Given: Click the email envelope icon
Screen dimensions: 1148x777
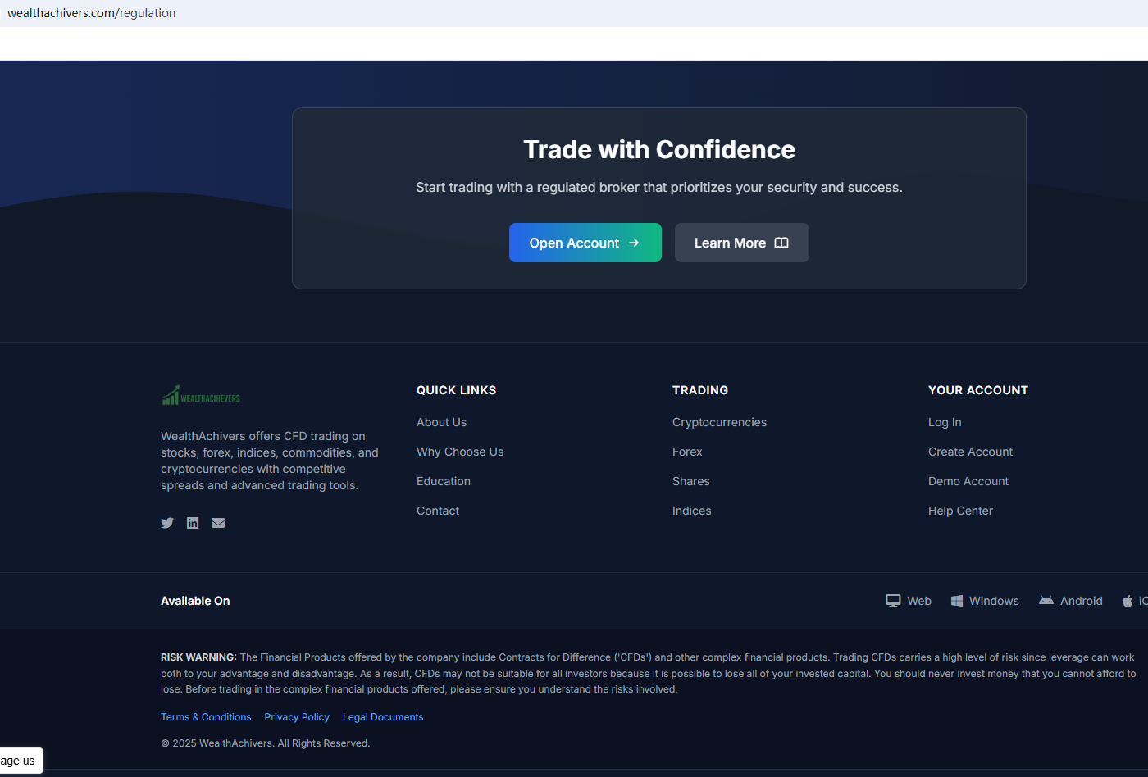Looking at the screenshot, I should [x=218, y=523].
